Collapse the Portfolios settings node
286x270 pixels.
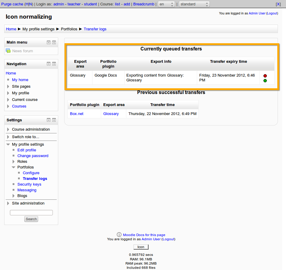coord(14,167)
